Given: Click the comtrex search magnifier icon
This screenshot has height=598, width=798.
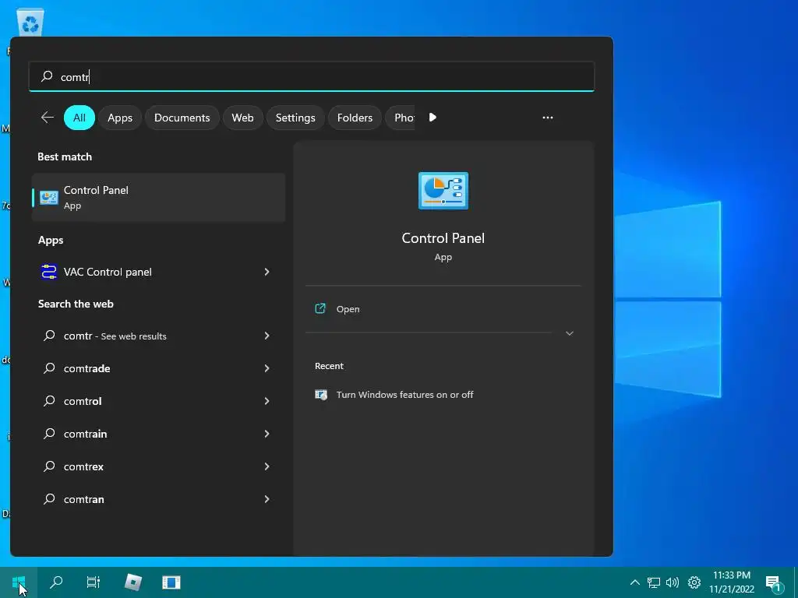Looking at the screenshot, I should (x=49, y=466).
